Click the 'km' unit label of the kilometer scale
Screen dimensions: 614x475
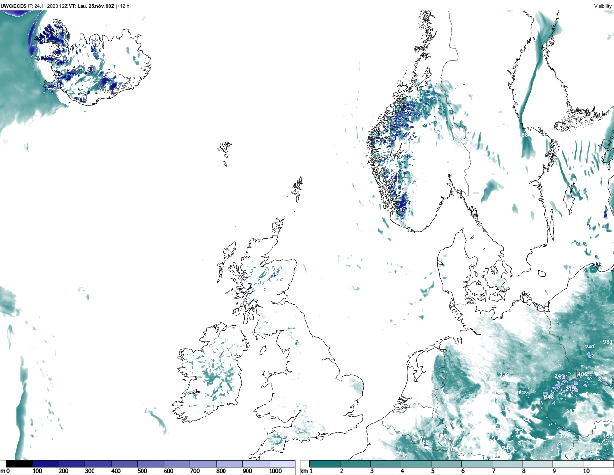point(304,471)
